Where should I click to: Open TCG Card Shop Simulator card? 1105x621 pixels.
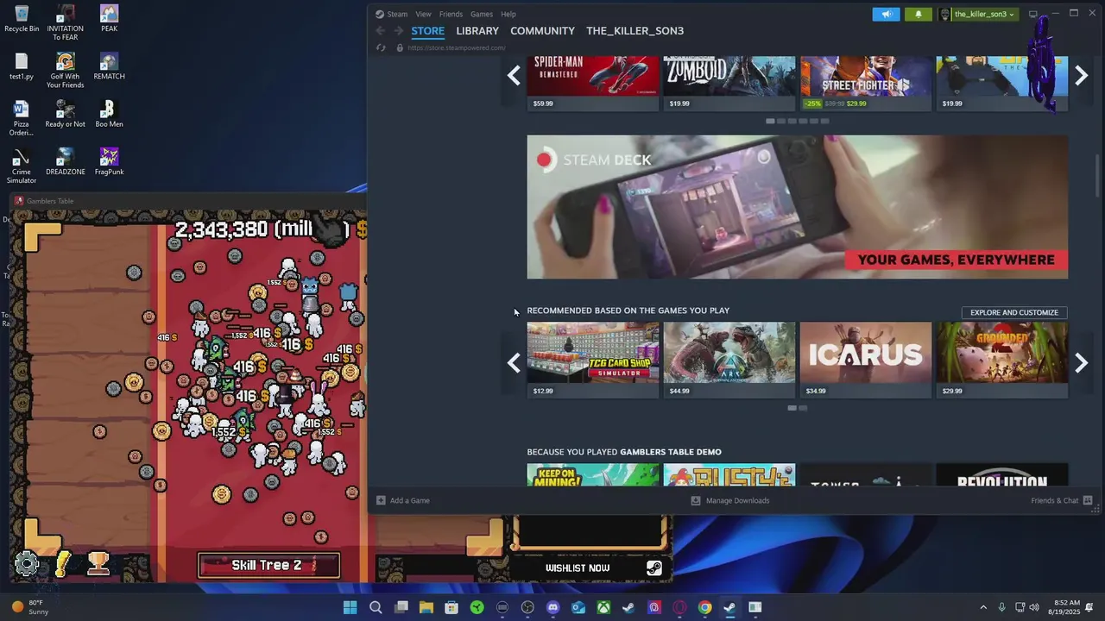(x=593, y=360)
